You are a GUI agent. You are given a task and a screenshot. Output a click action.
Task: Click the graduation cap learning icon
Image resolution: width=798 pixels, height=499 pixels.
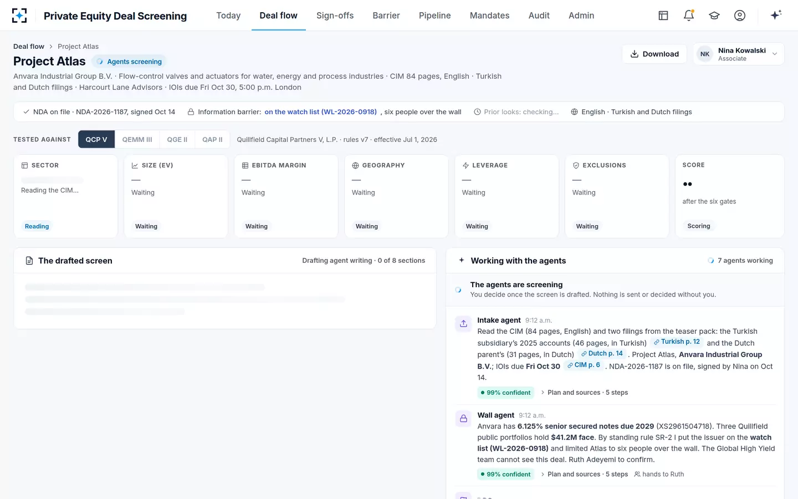pos(714,16)
